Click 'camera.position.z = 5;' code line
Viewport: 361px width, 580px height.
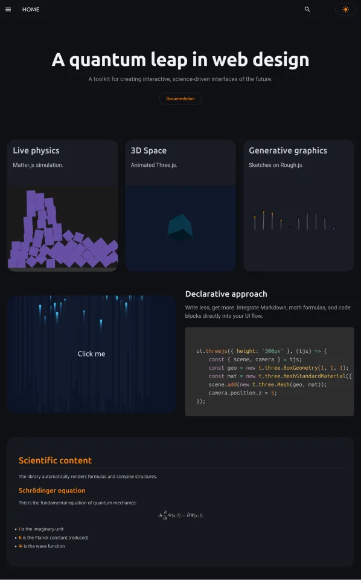tap(243, 393)
